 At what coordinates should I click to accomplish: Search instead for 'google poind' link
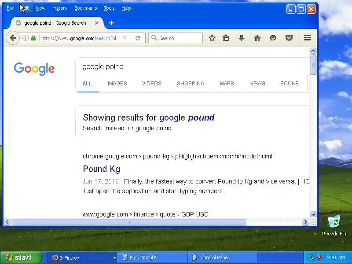[153, 128]
